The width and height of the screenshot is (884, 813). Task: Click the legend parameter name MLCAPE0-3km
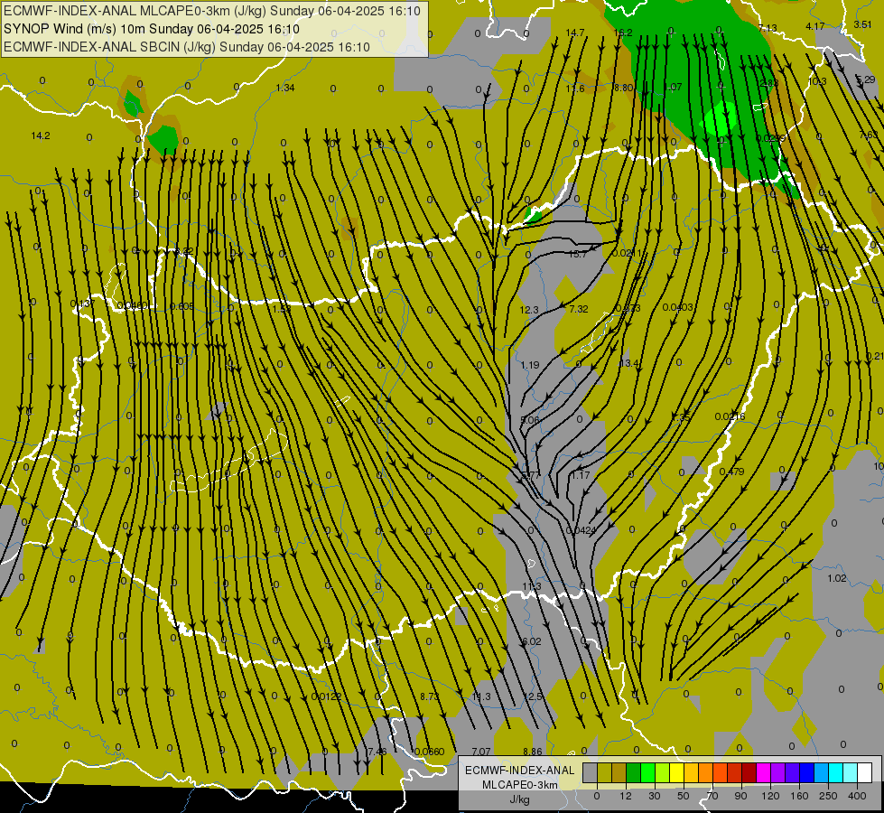520,785
